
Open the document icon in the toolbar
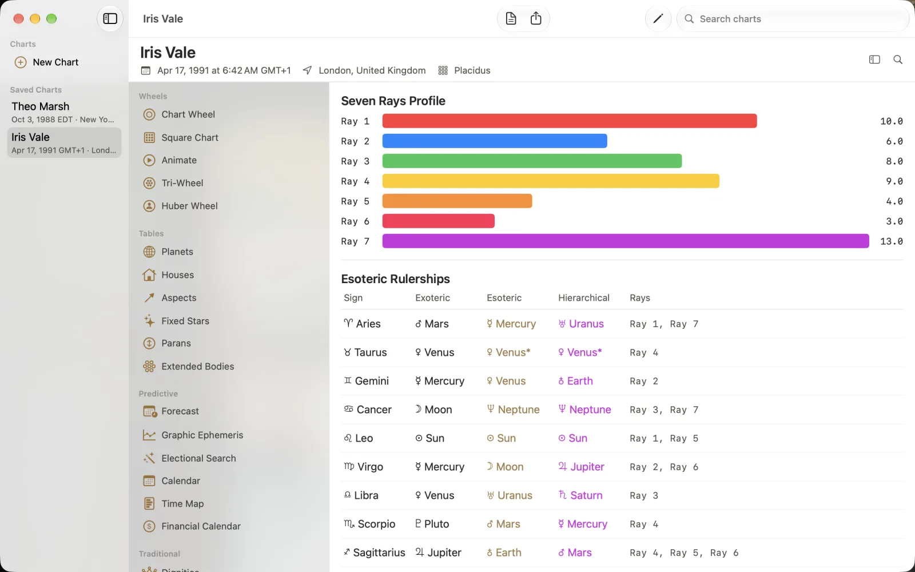pos(511,19)
